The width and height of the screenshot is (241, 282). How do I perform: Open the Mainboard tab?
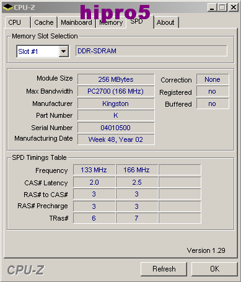point(76,22)
